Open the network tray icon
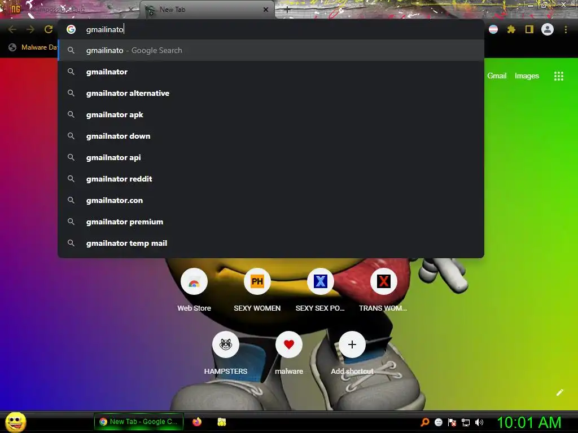This screenshot has height=433, width=578. (466, 422)
